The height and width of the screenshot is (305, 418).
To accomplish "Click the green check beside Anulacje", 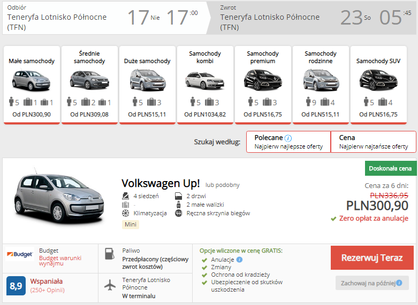I will [204, 260].
